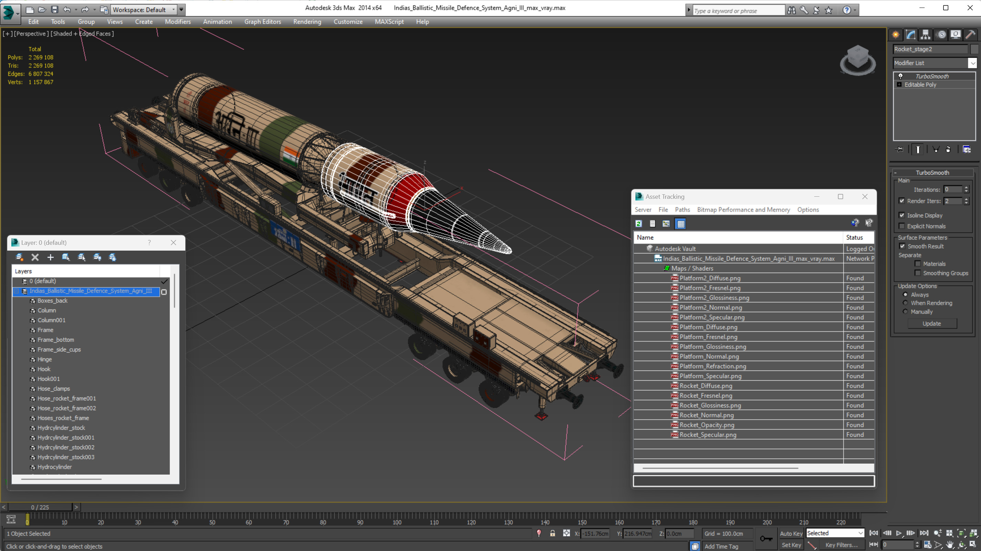Click Table View icon in Asset Tracking toolbar
Viewport: 981px width, 551px height.
(x=680, y=223)
